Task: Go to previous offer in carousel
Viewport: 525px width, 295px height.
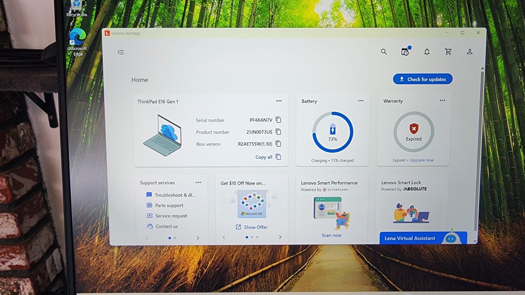Action: point(224,237)
